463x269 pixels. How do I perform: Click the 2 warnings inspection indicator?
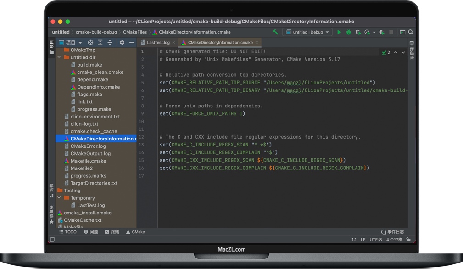click(x=385, y=52)
